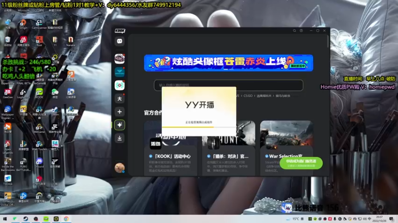Viewport: 398px width, 223px height.
Task: Open the Rust desktop shortcut
Action: pos(39,41)
